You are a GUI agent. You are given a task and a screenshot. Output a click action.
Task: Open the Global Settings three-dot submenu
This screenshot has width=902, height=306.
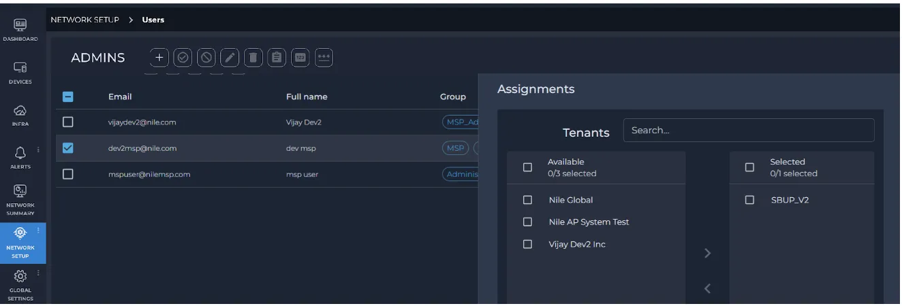[x=38, y=273]
